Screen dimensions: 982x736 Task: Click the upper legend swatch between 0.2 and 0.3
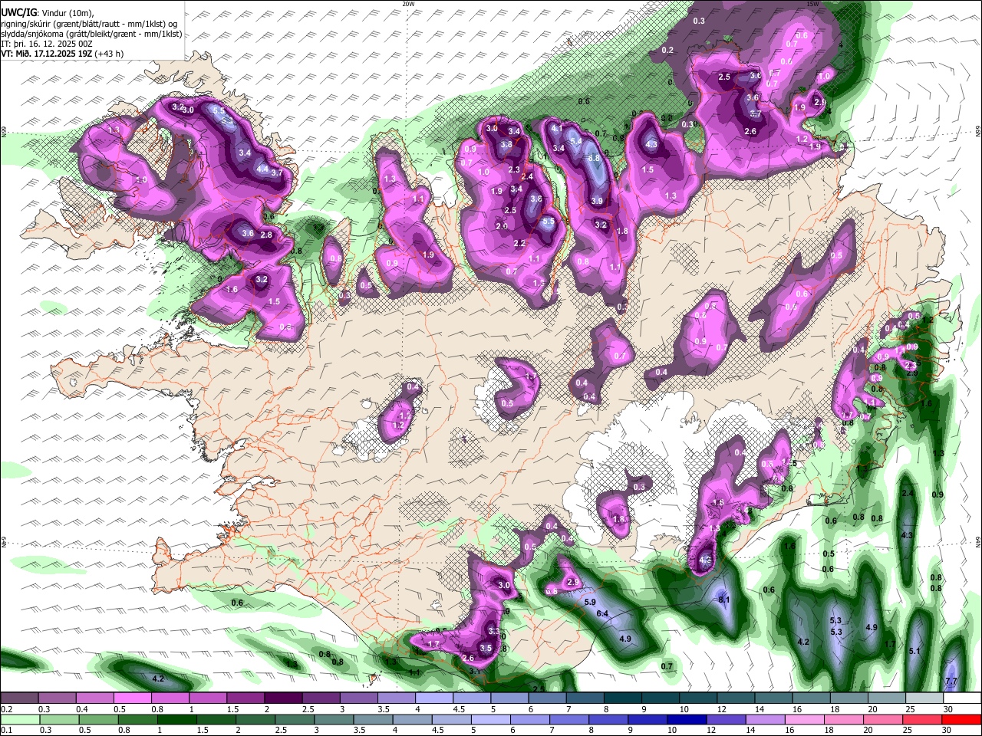pos(20,698)
